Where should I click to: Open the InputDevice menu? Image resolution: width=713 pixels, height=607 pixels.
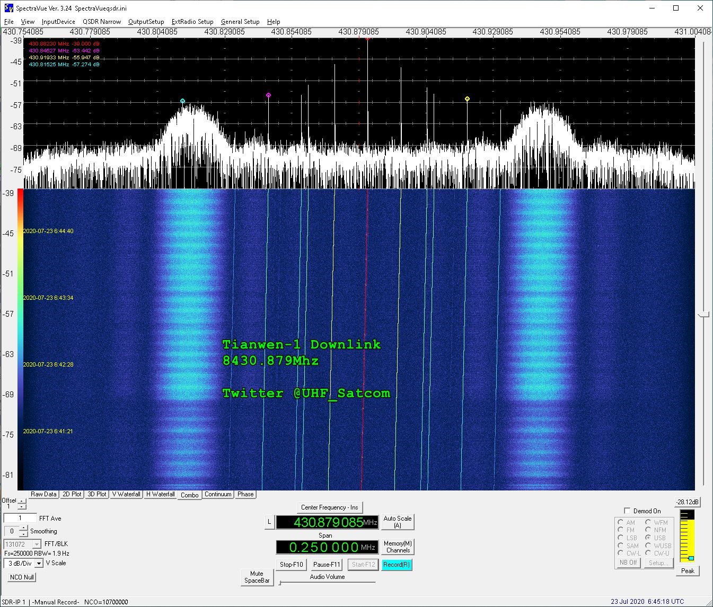[x=58, y=22]
